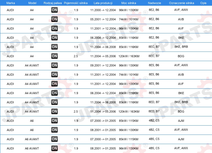Click body code 8EC, B7 in the BDG row
Viewport: 212px width, 153px height.
tap(154, 56)
